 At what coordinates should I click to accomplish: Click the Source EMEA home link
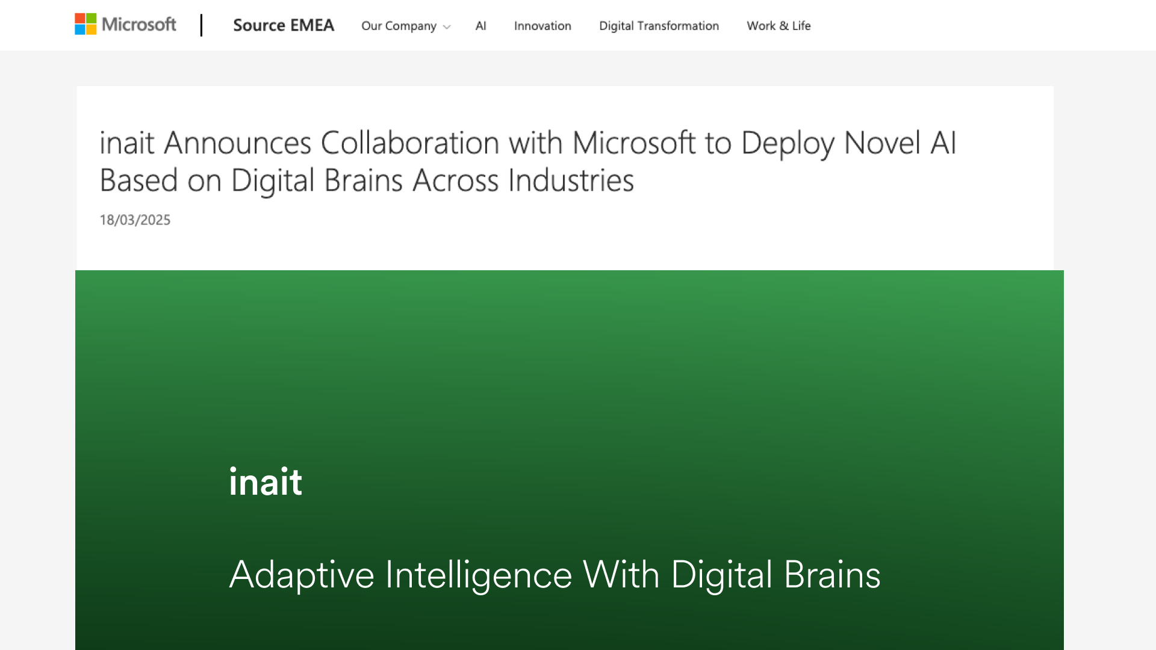tap(284, 25)
